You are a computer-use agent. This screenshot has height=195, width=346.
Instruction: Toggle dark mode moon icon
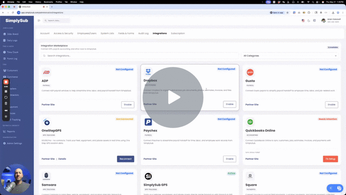pyautogui.click(x=309, y=21)
